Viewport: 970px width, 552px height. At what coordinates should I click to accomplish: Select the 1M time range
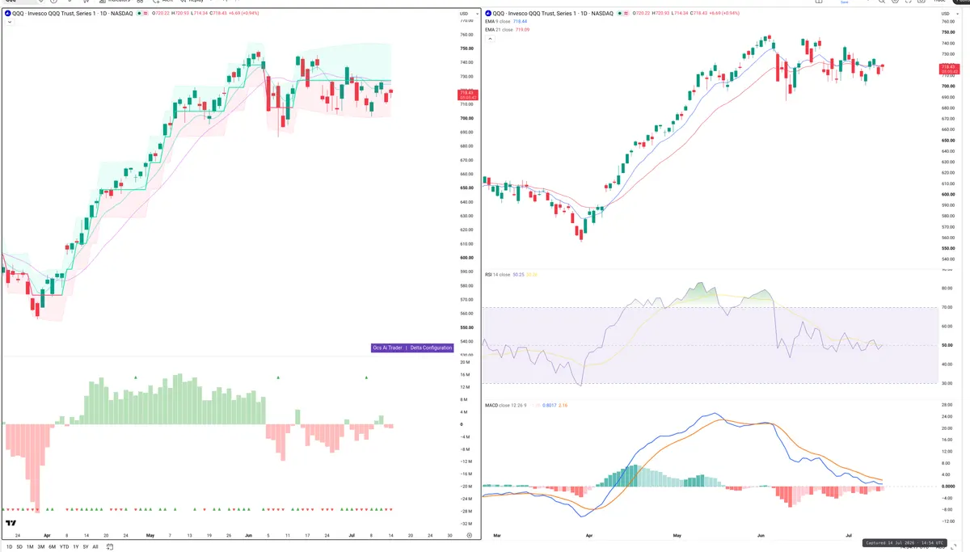30,546
